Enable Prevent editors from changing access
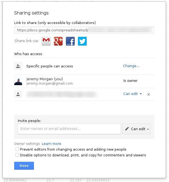Screen dimensions: 169x182 [x=17, y=149]
